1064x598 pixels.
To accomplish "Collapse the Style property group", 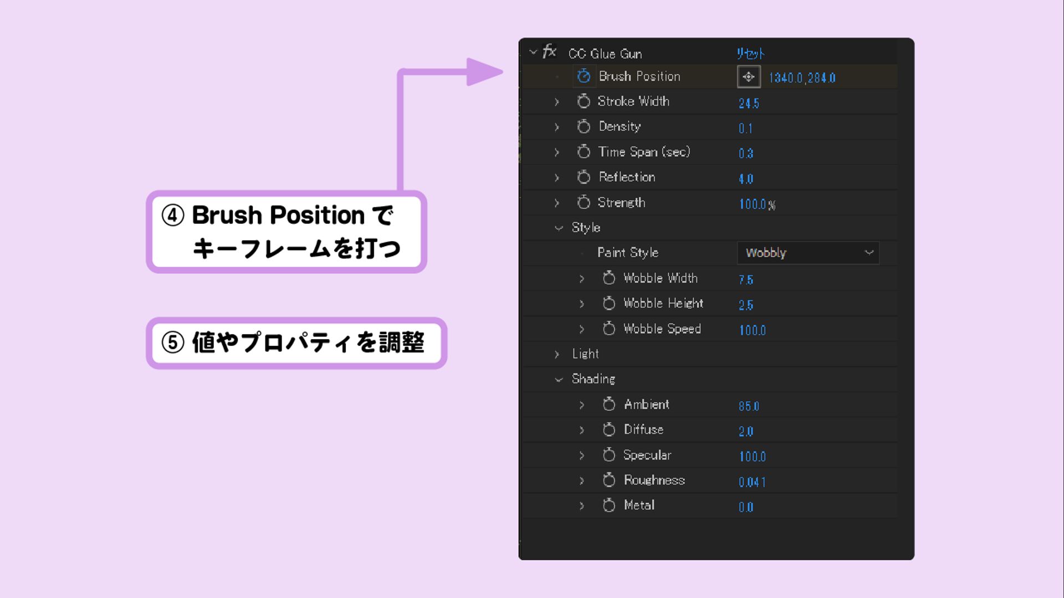I will (x=559, y=228).
